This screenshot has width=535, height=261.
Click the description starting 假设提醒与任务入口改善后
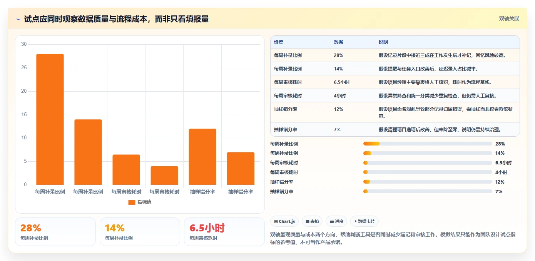pyautogui.click(x=429, y=69)
